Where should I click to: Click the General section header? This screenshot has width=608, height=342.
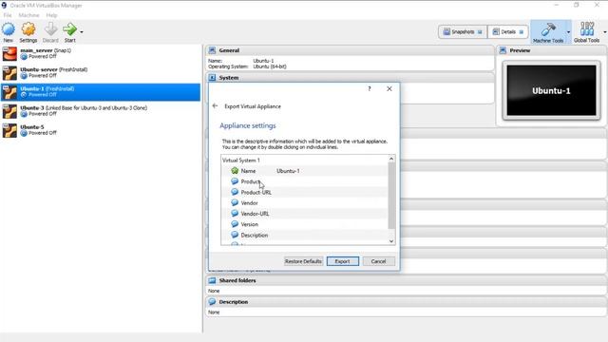(349, 50)
